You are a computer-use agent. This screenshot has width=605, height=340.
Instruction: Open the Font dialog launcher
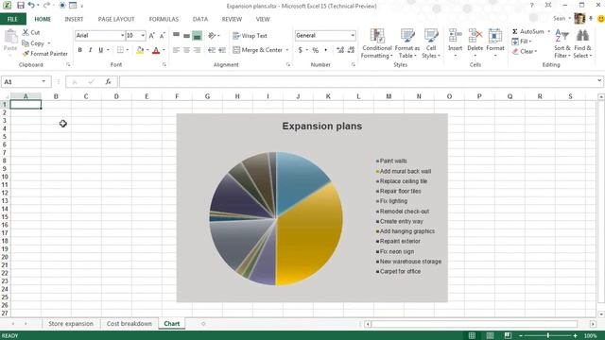point(164,65)
